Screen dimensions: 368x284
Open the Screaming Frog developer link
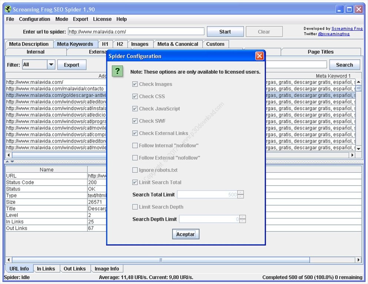347,28
